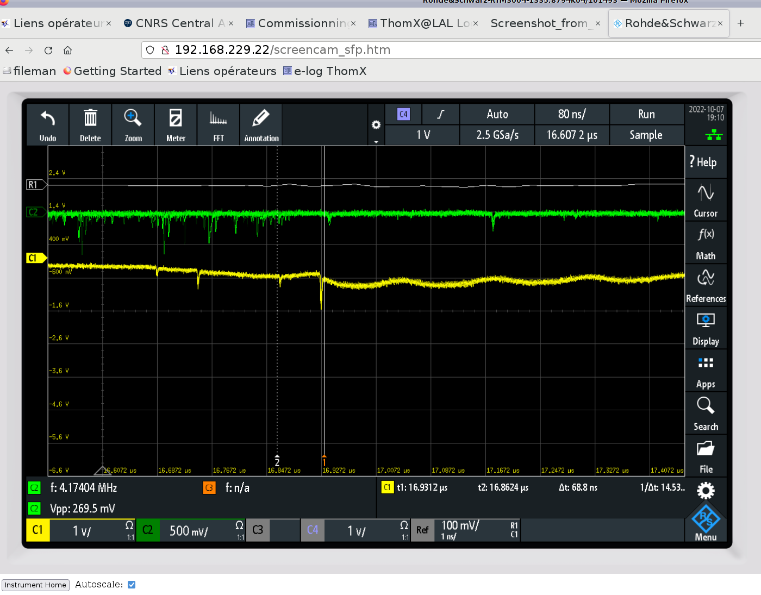Click the Instrument Home button
This screenshot has height=595, width=761.
click(x=35, y=585)
